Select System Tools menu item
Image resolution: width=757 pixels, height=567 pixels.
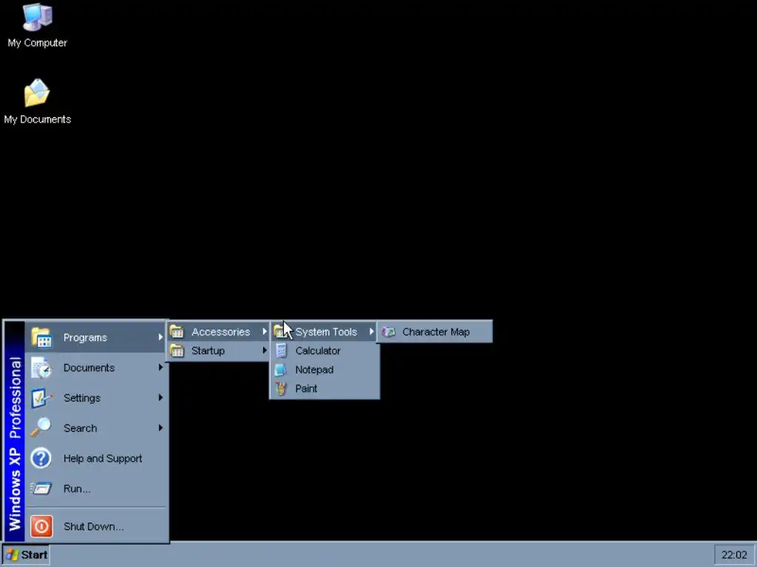point(324,331)
